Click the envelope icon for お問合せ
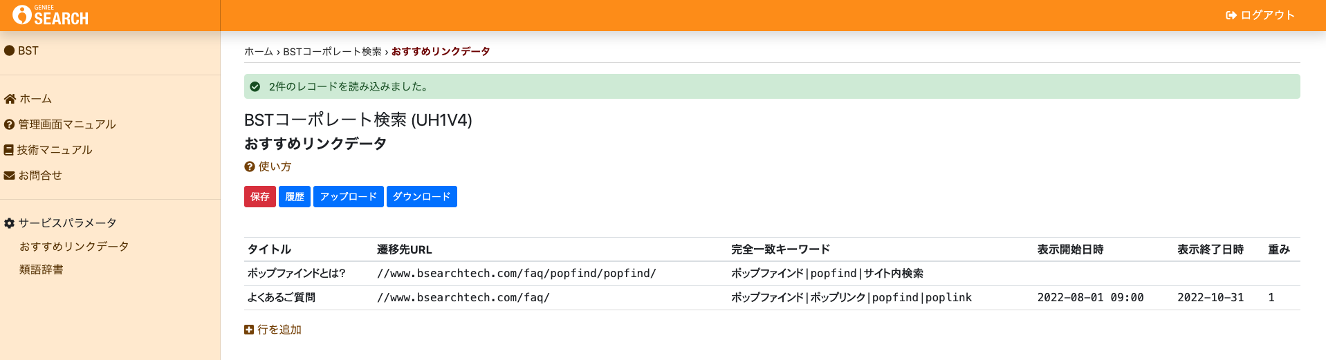Screen dimensions: 1326x360 coord(9,176)
